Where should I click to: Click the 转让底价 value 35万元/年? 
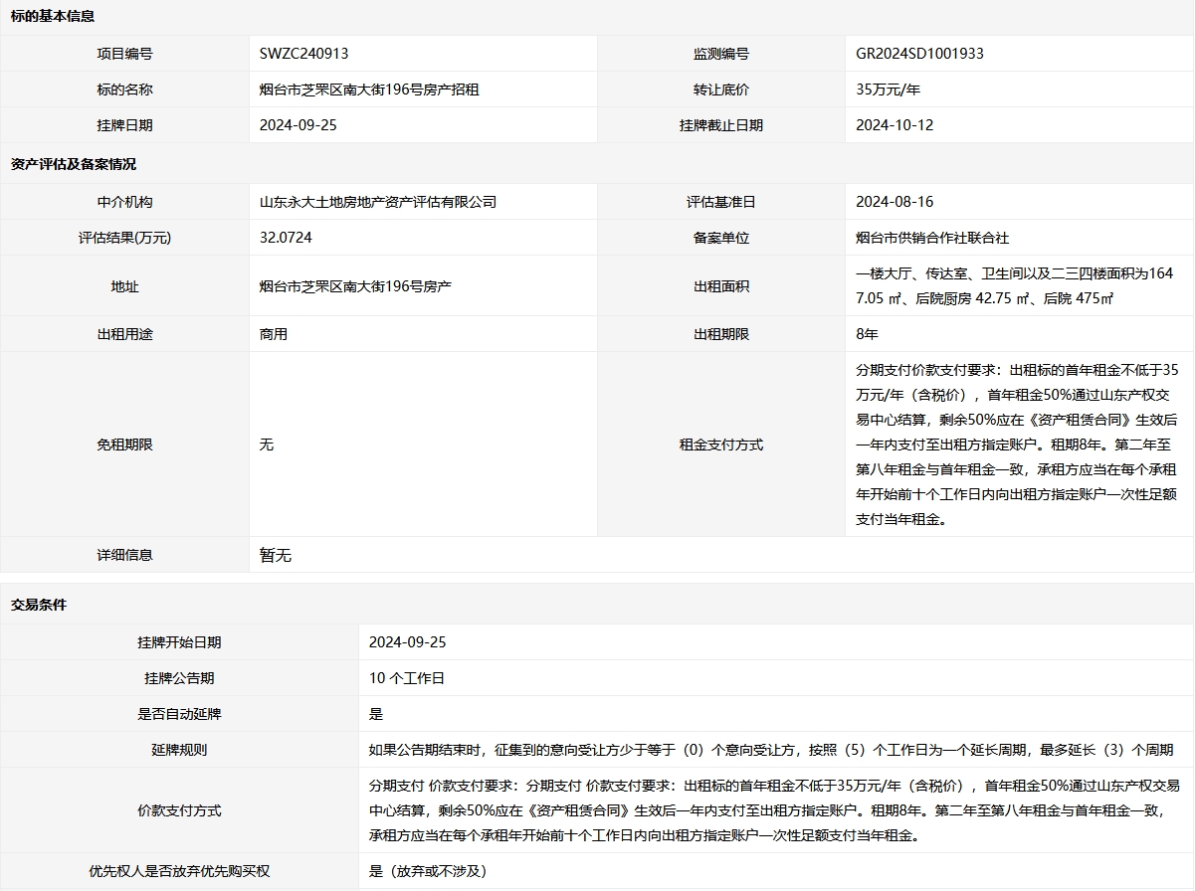[x=888, y=89]
